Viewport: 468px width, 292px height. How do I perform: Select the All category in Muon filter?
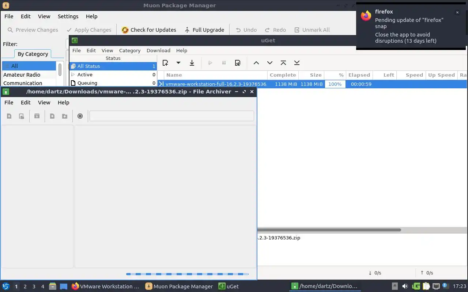(29, 66)
